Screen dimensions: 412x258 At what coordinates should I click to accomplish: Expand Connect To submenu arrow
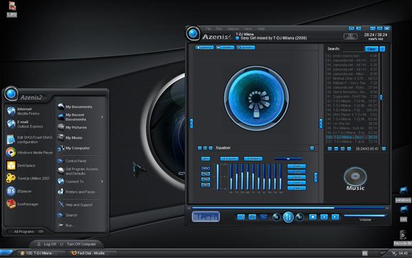point(102,182)
